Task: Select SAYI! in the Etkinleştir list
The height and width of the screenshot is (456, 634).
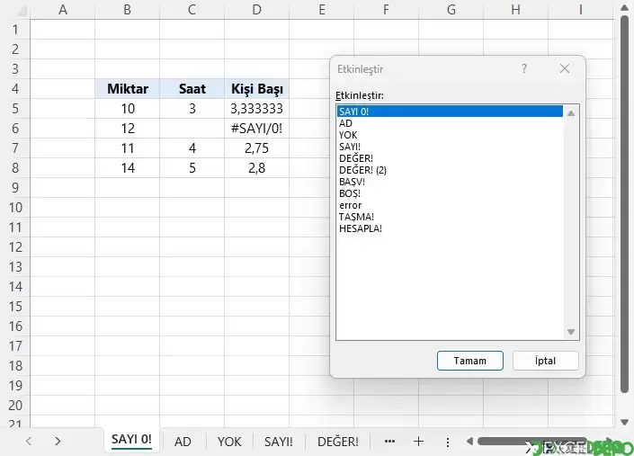Action: 450,147
